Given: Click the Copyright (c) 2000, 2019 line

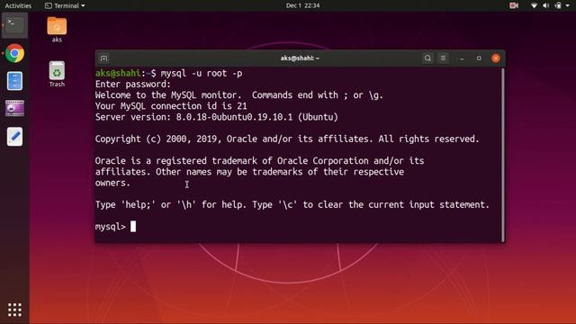Looking at the screenshot, I should tap(287, 139).
